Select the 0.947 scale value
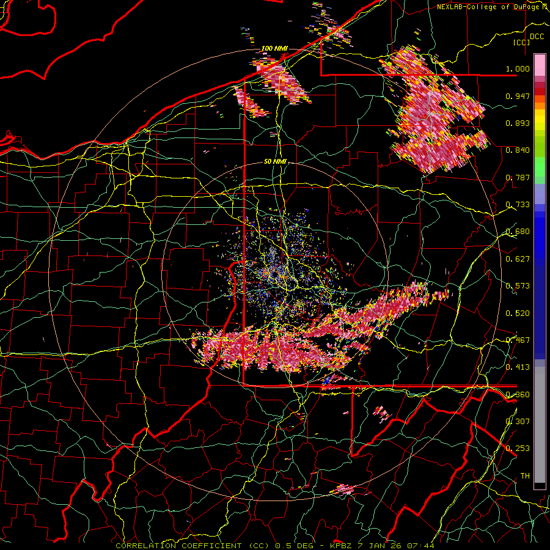Image resolution: width=550 pixels, height=550 pixels. coord(518,96)
